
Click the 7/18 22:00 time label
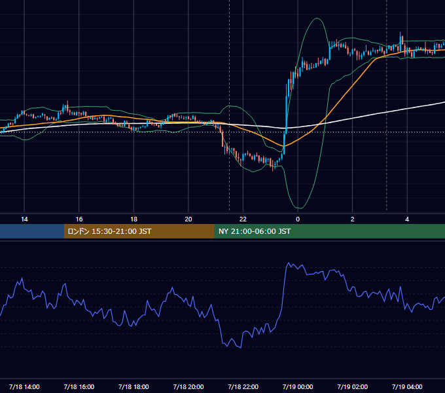[243, 386]
